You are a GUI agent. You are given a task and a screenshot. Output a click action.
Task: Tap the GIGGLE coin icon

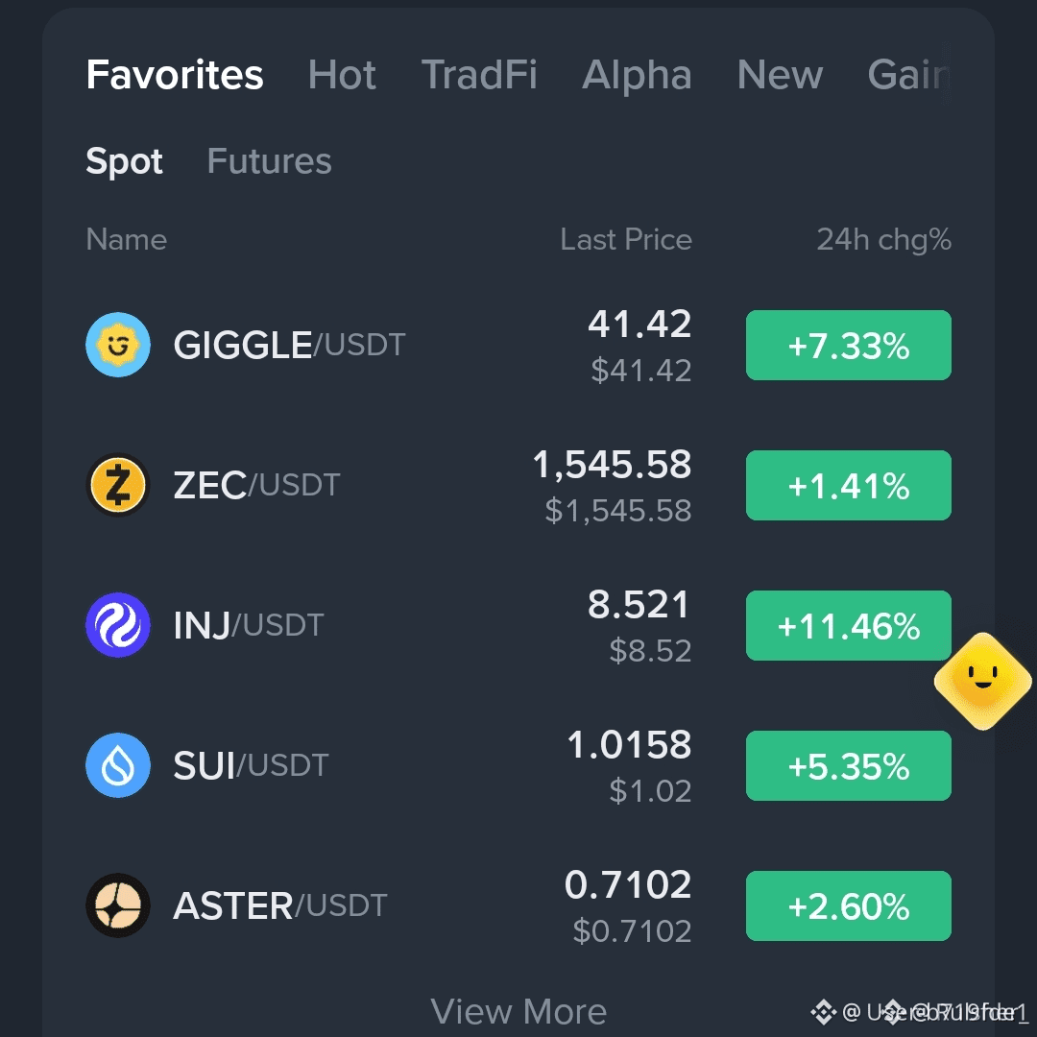click(x=118, y=345)
